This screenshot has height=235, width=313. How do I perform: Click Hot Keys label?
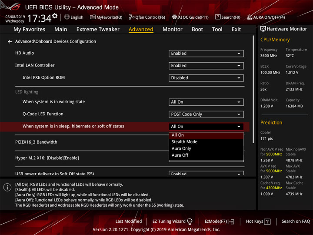pyautogui.click(x=254, y=222)
